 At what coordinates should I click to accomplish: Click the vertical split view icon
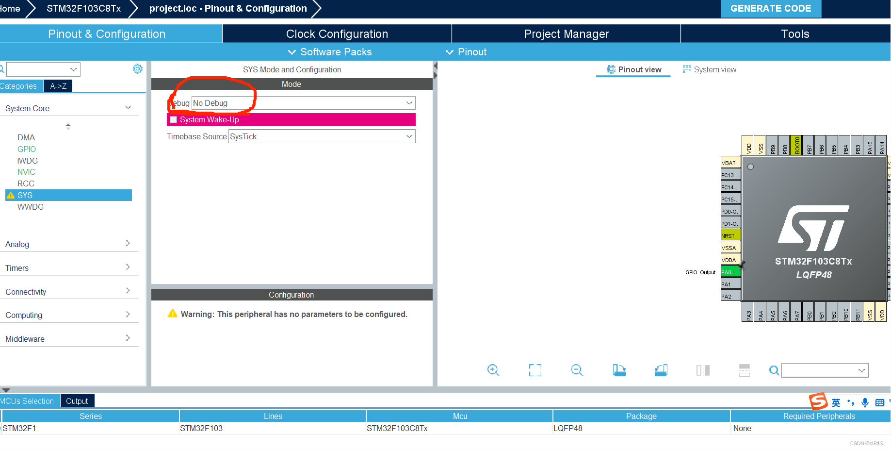pos(703,370)
